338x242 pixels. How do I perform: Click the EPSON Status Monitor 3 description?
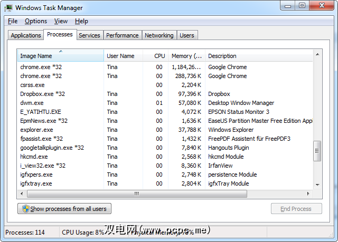pyautogui.click(x=239, y=112)
